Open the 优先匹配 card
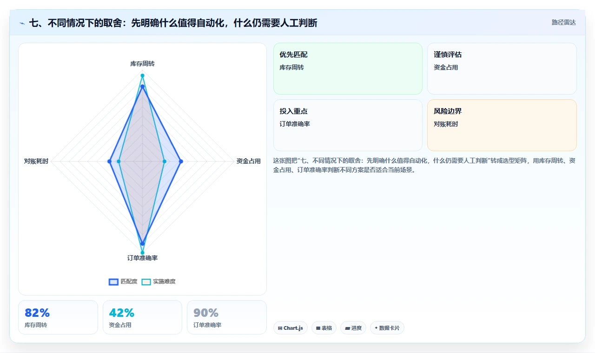The width and height of the screenshot is (595, 353). tap(348, 69)
